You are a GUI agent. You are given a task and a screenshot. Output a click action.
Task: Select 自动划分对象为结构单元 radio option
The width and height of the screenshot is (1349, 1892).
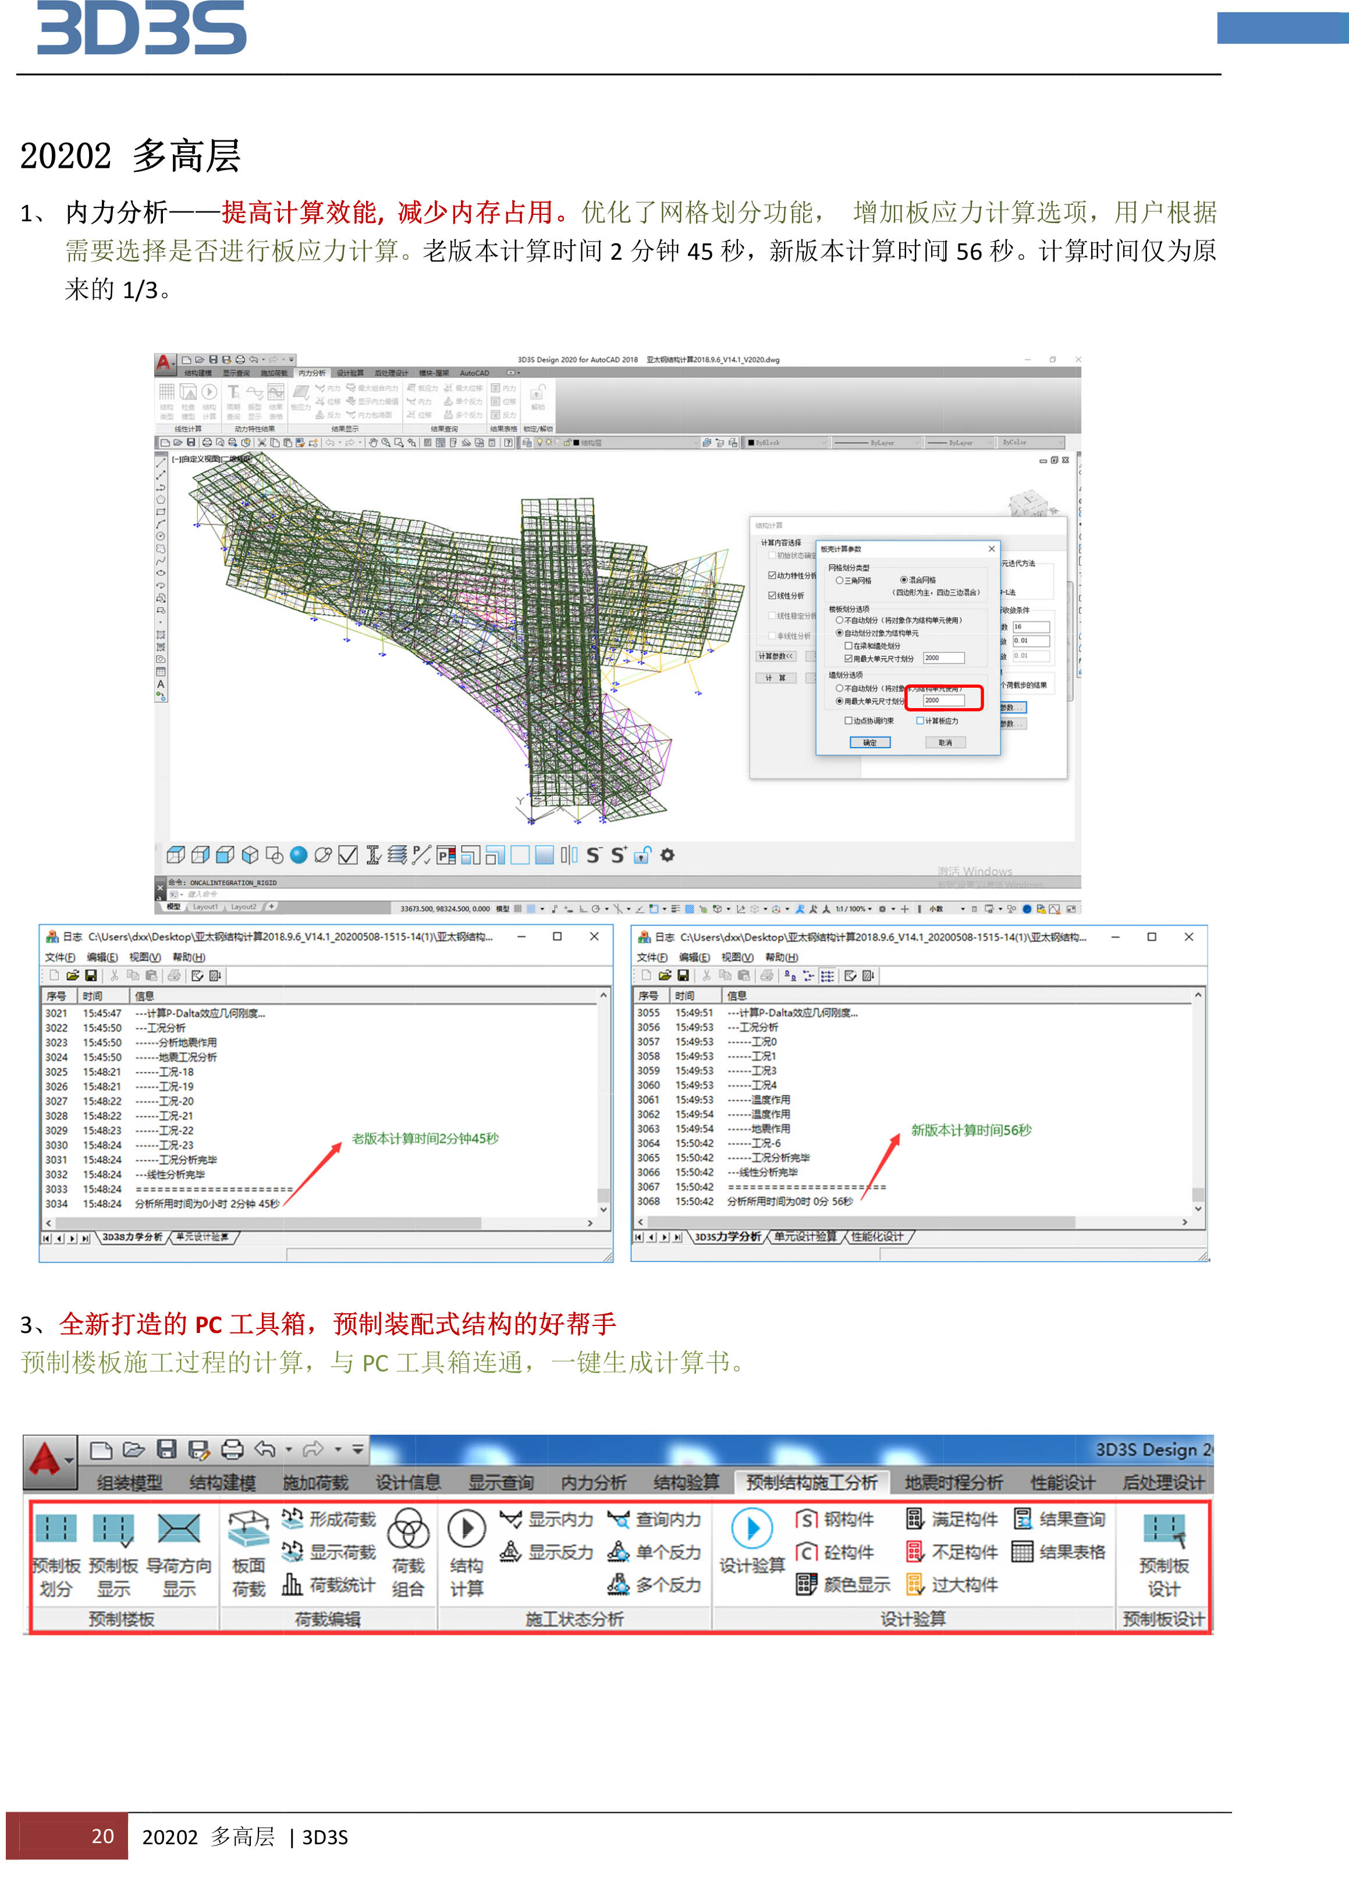(x=839, y=632)
